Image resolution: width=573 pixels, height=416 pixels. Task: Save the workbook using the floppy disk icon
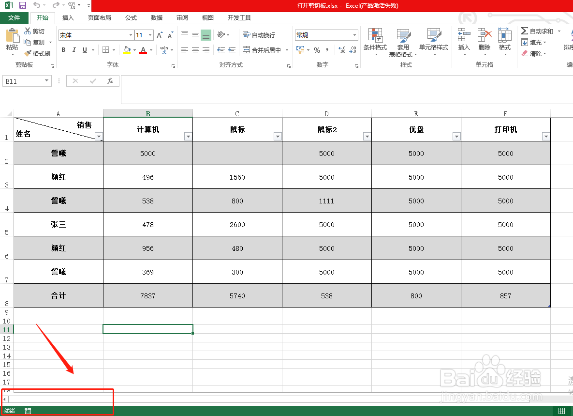tap(23, 5)
